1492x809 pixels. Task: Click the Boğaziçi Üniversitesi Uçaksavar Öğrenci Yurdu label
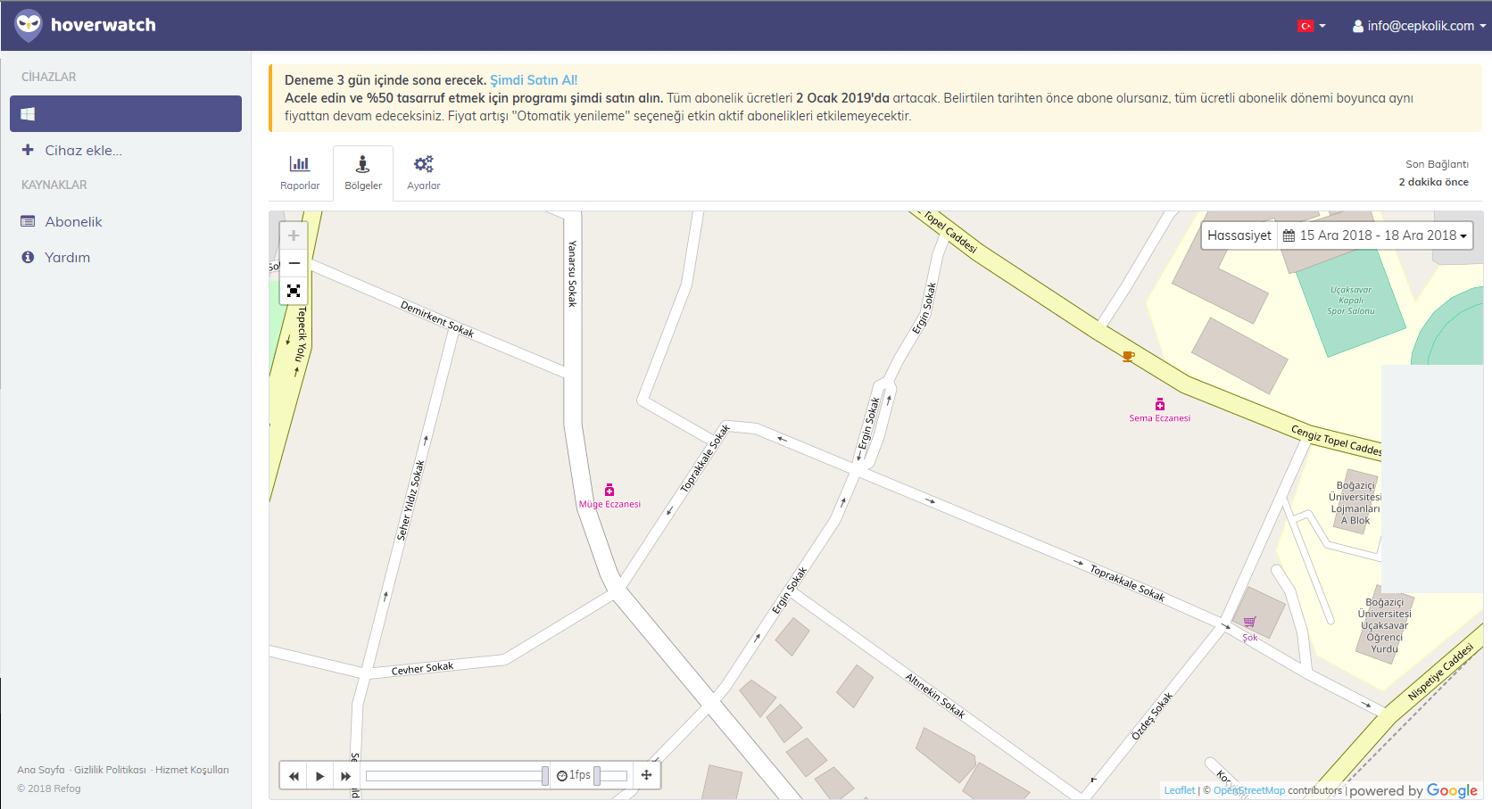1384,625
